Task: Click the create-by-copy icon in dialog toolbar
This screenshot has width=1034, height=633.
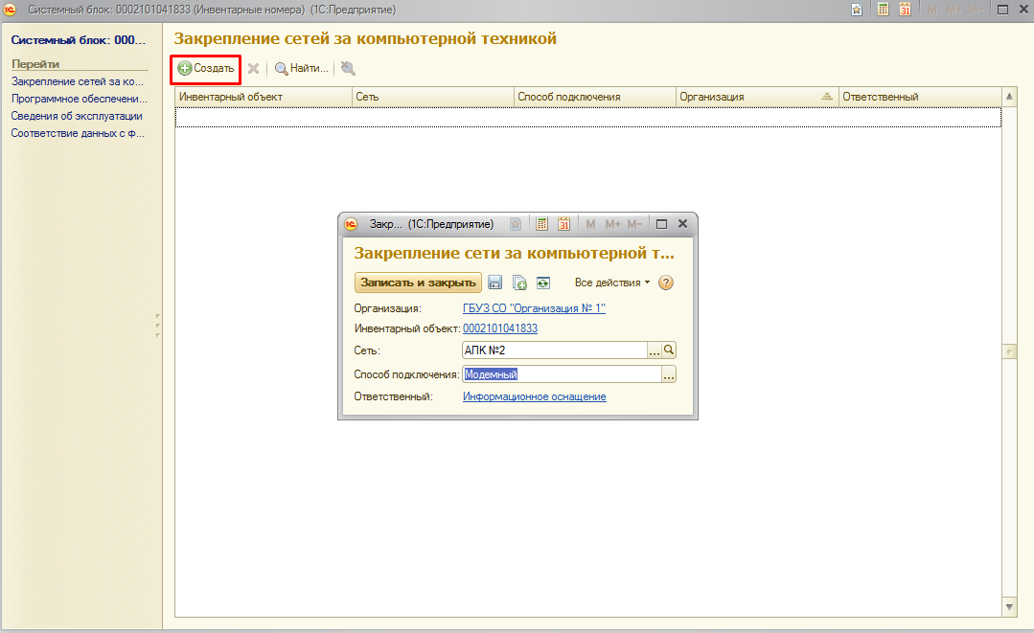Action: [x=519, y=283]
